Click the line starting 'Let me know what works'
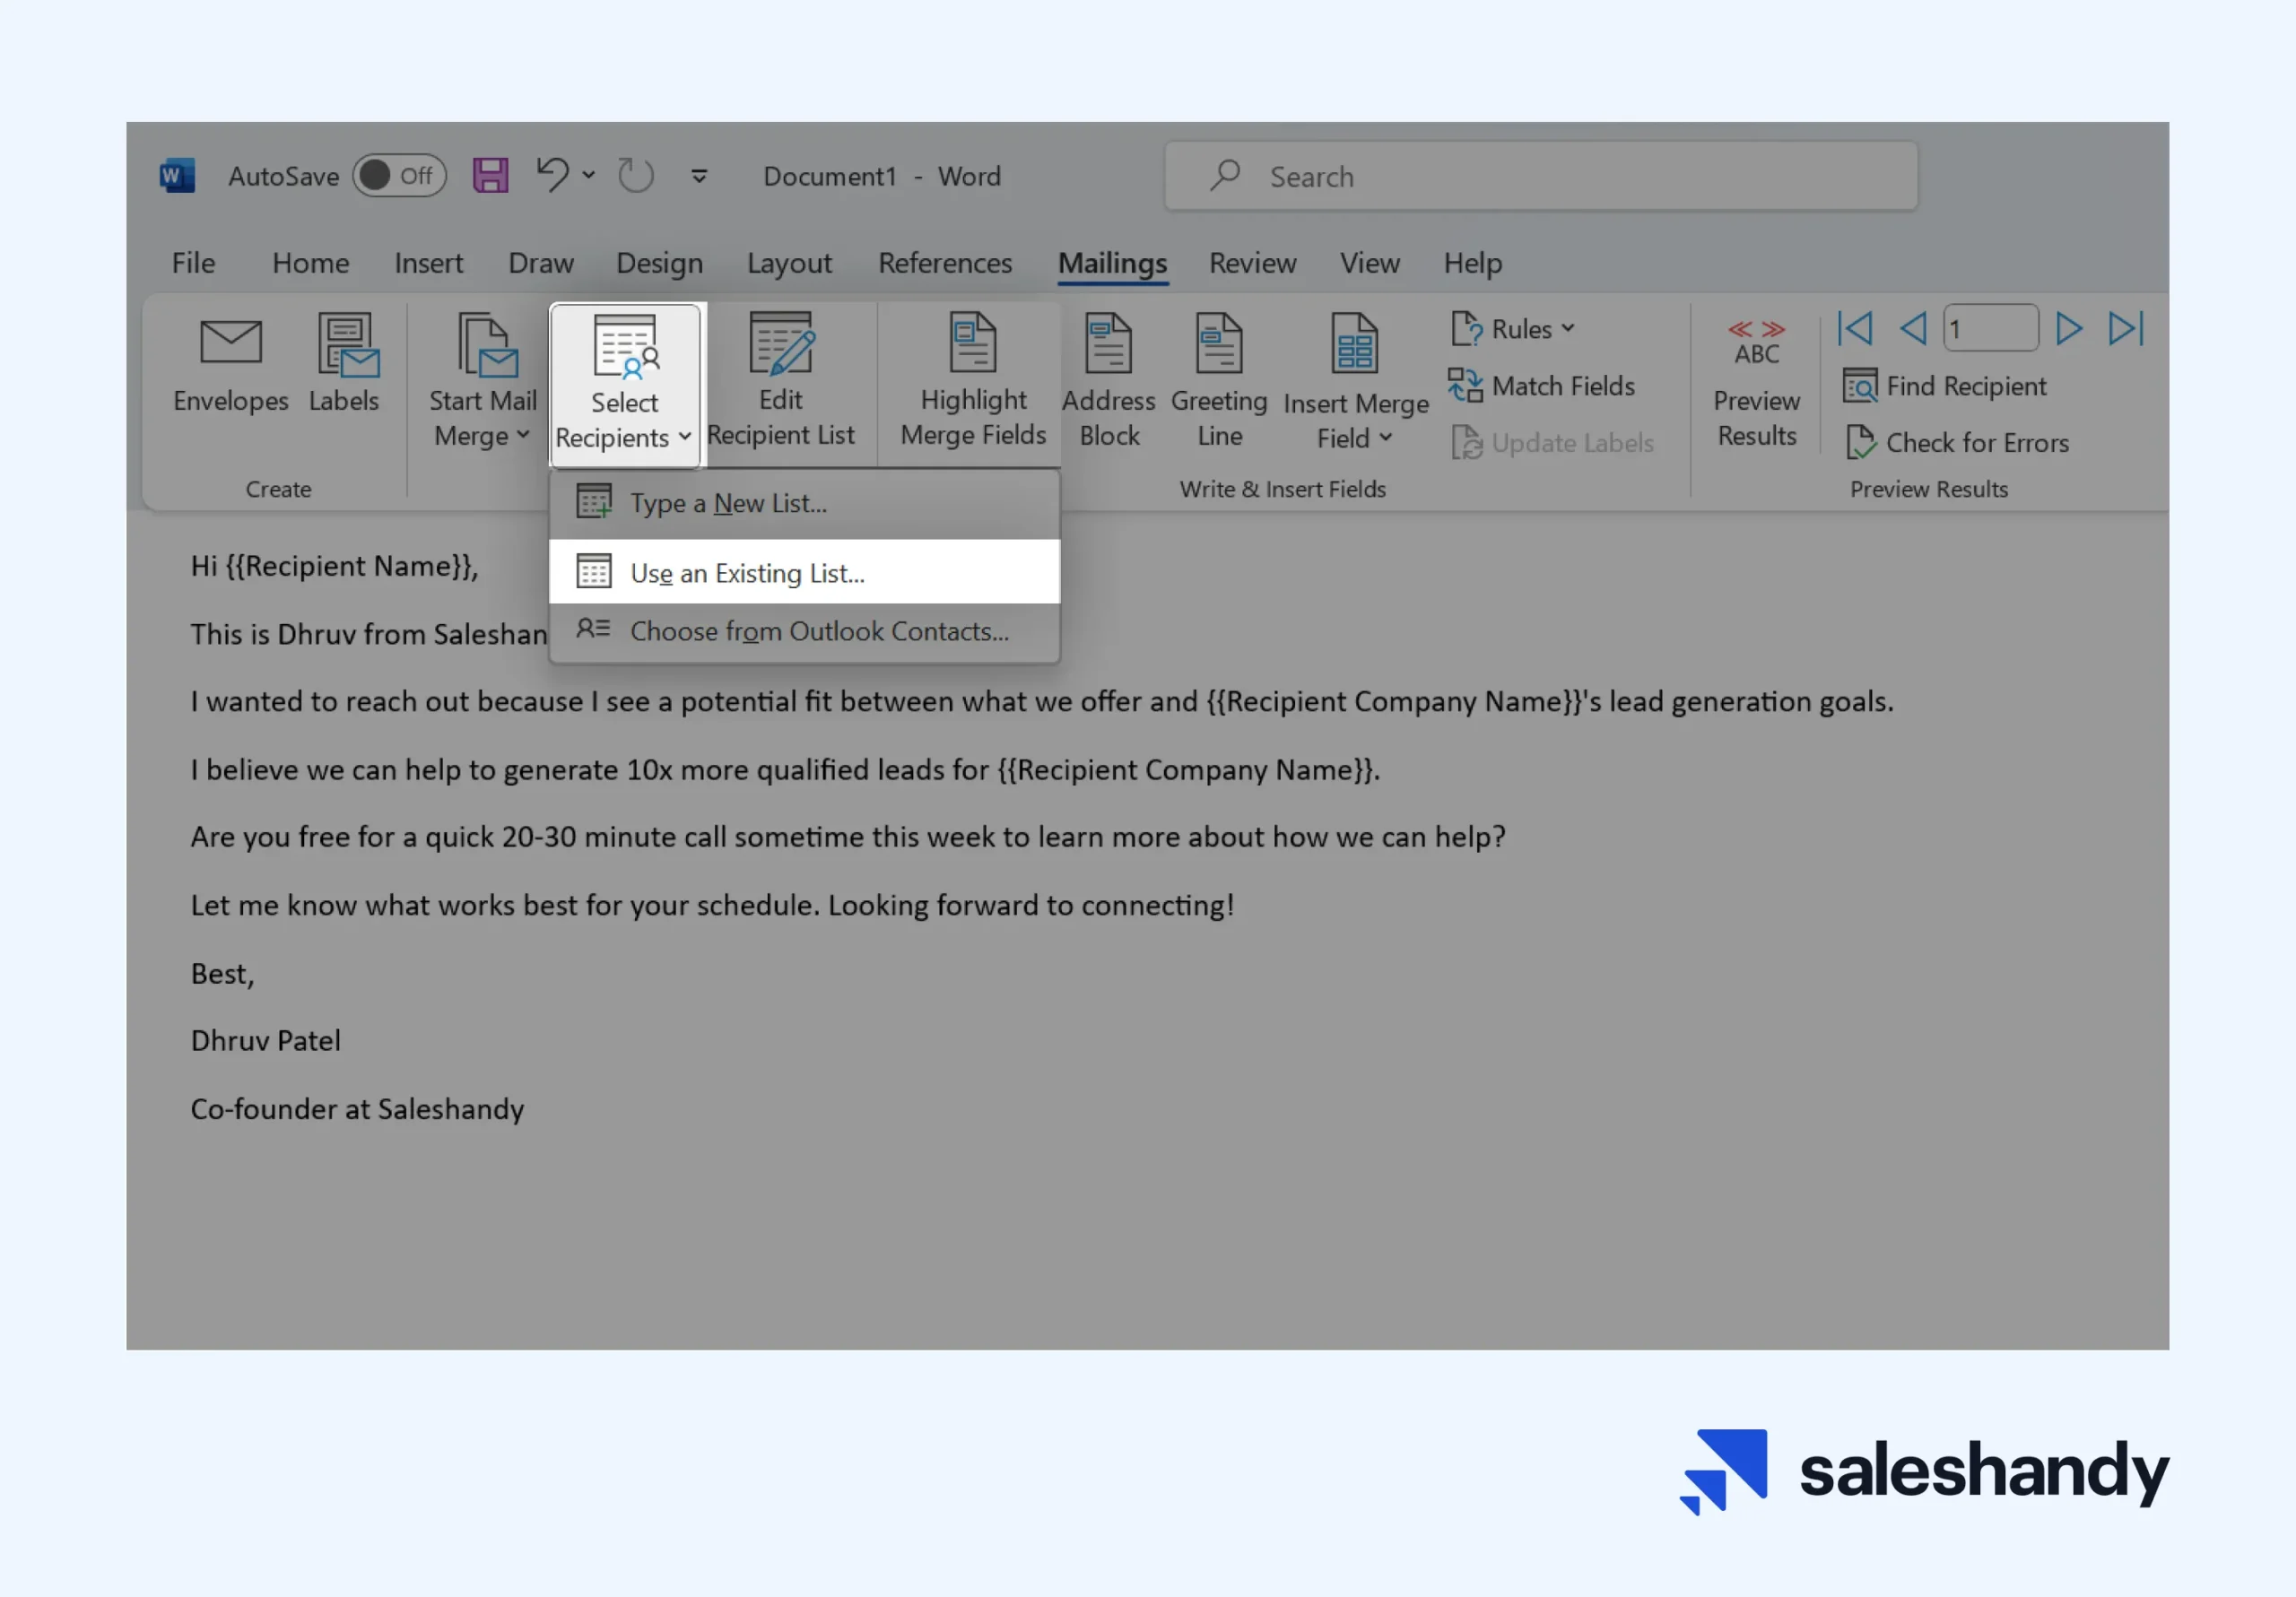 coord(712,905)
